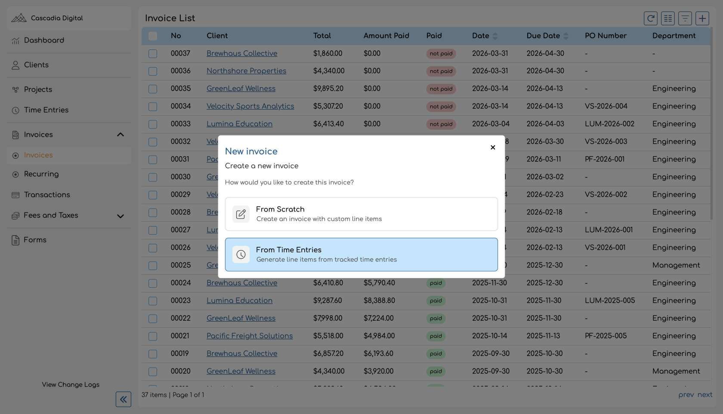The width and height of the screenshot is (723, 414).
Task: Open Time Entries from the sidebar
Action: pos(69,110)
